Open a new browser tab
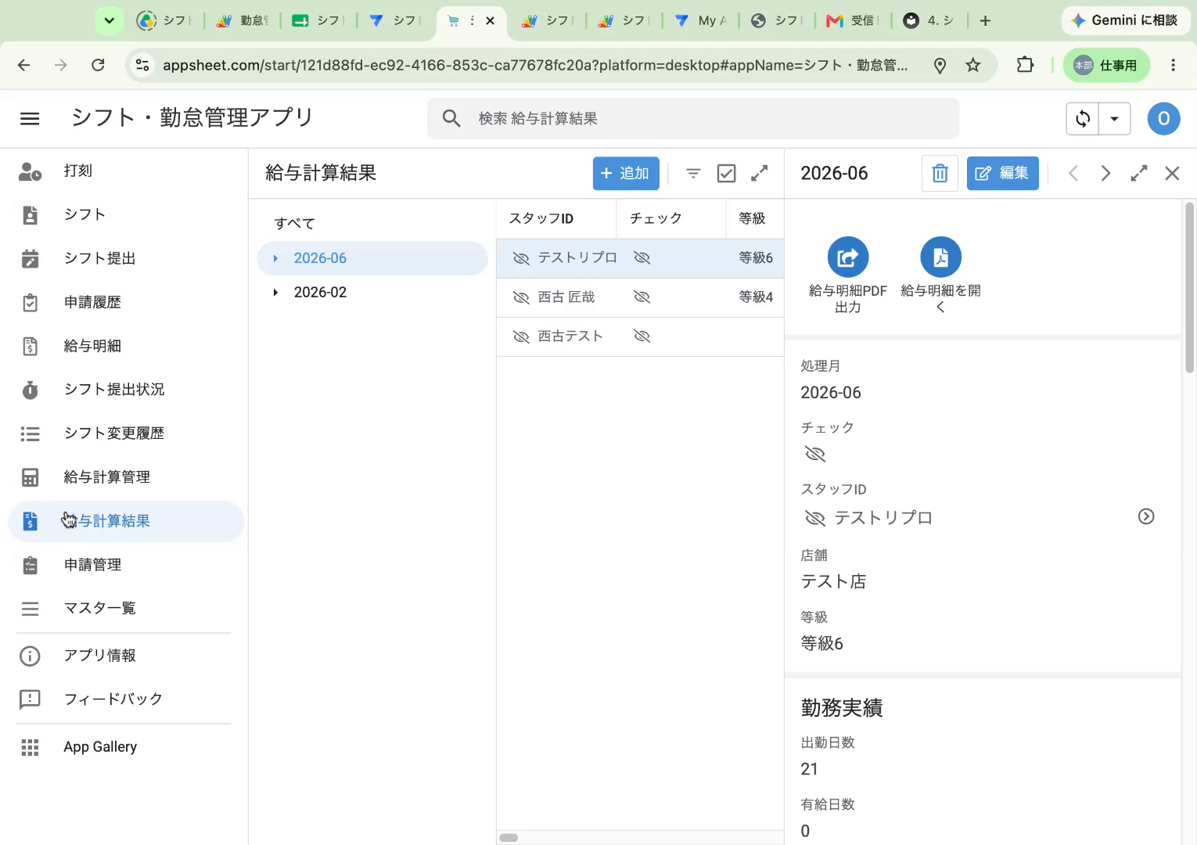The height and width of the screenshot is (845, 1197). point(985,21)
